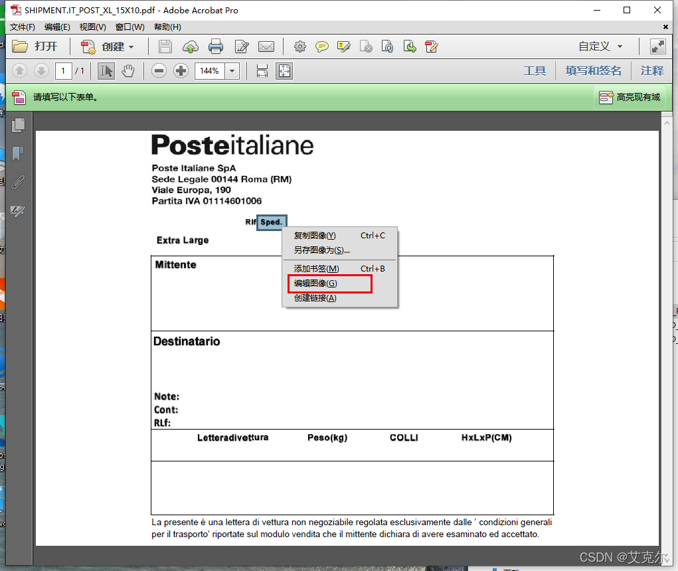Expand the 创建 dropdown arrow
This screenshot has width=678, height=571.
pyautogui.click(x=131, y=46)
